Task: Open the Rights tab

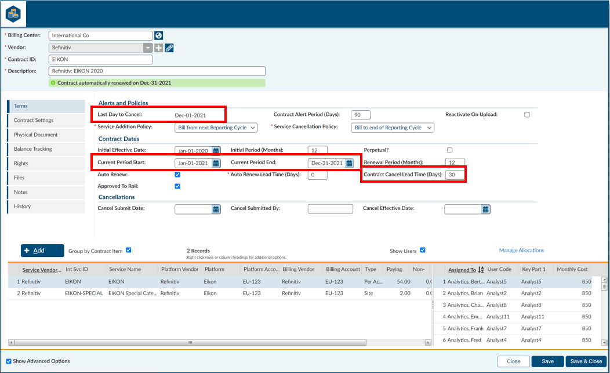Action: click(46, 164)
